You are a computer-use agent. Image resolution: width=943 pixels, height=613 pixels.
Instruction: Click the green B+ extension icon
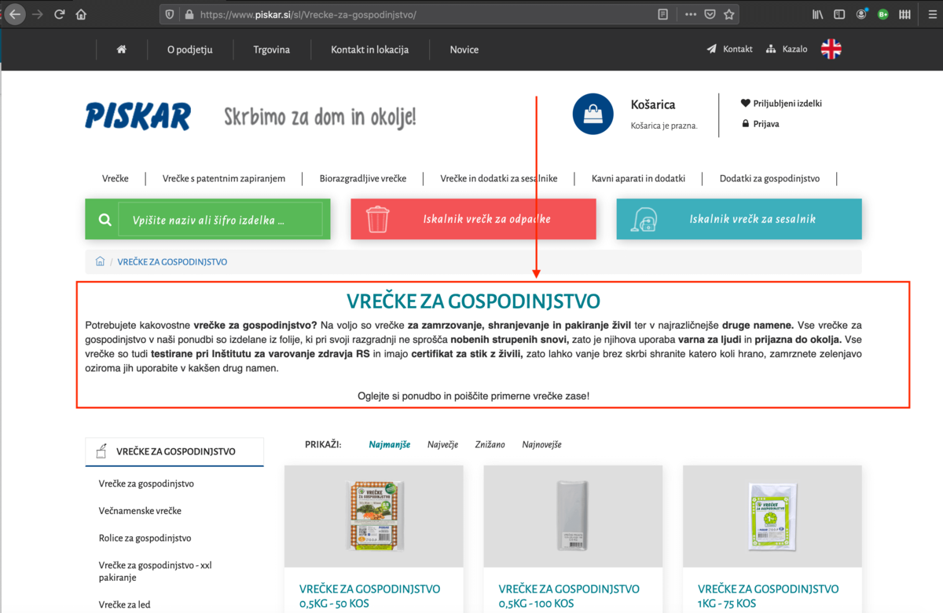(x=883, y=14)
